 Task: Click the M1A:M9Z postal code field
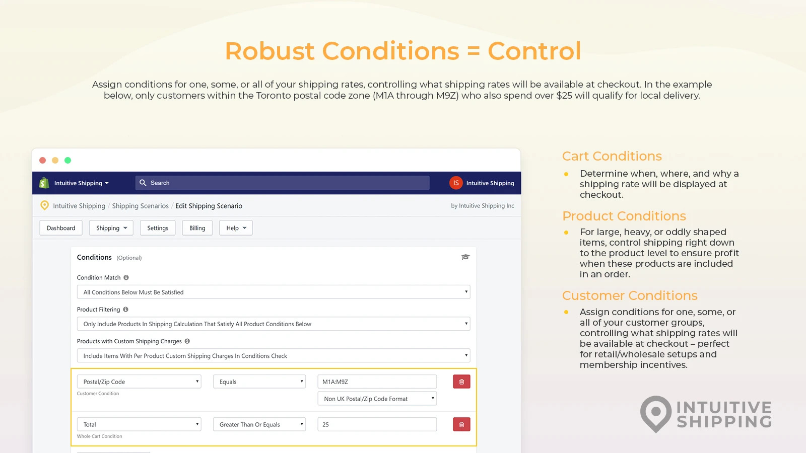tap(377, 382)
